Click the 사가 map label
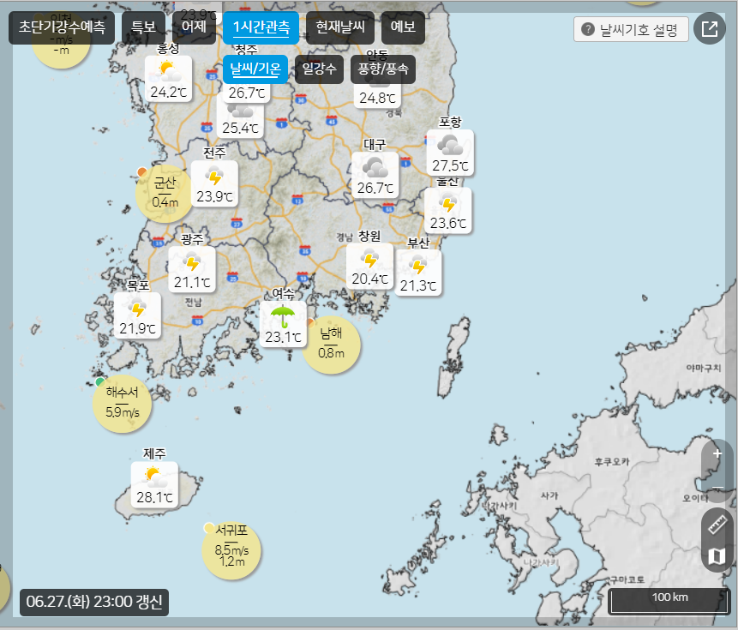This screenshot has height=630, width=738. point(549,495)
